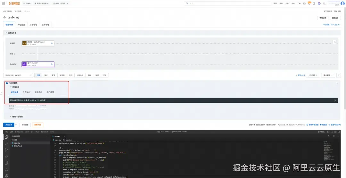The height and width of the screenshot is (178, 346).
Task: Click the 删除函数 button
Action: pyautogui.click(x=335, y=18)
